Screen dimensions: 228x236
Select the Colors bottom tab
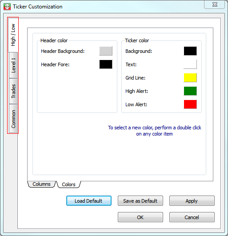68,184
